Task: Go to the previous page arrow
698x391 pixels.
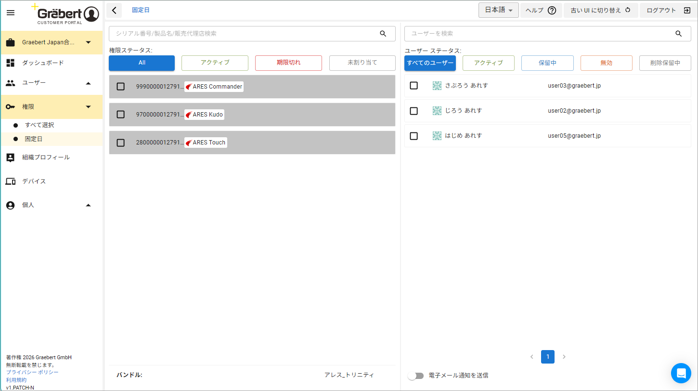Action: click(x=532, y=357)
